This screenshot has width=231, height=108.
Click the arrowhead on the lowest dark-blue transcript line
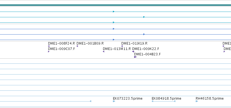click(113, 40)
